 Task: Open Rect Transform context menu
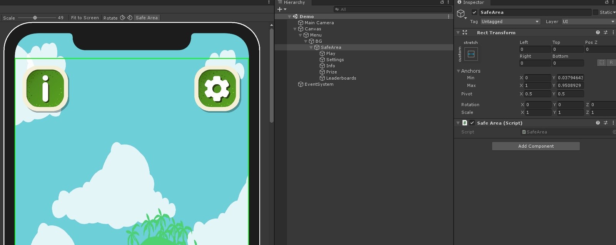click(x=613, y=33)
